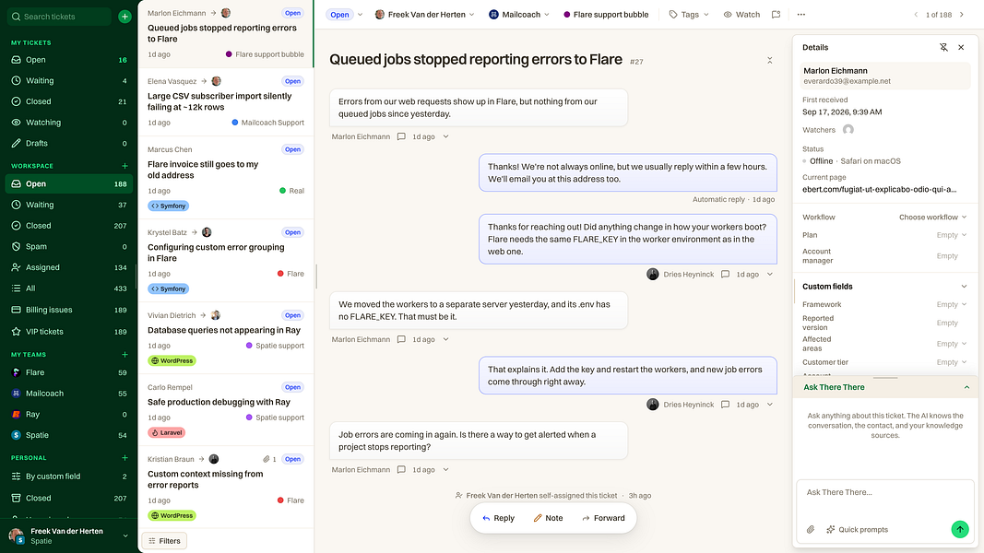
Task: Click the Note button
Action: 548,519
